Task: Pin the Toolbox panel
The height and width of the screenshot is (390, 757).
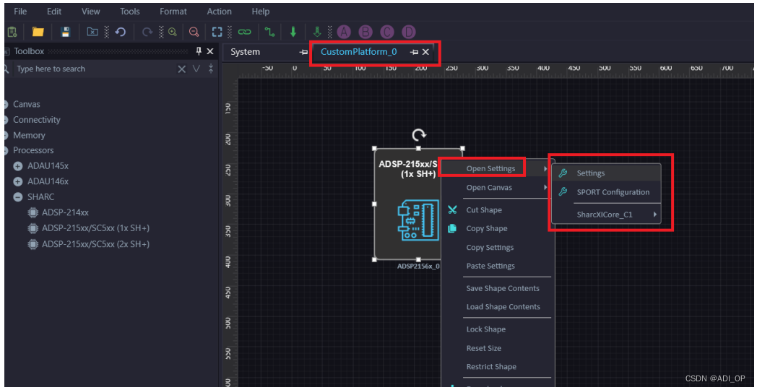Action: [199, 51]
